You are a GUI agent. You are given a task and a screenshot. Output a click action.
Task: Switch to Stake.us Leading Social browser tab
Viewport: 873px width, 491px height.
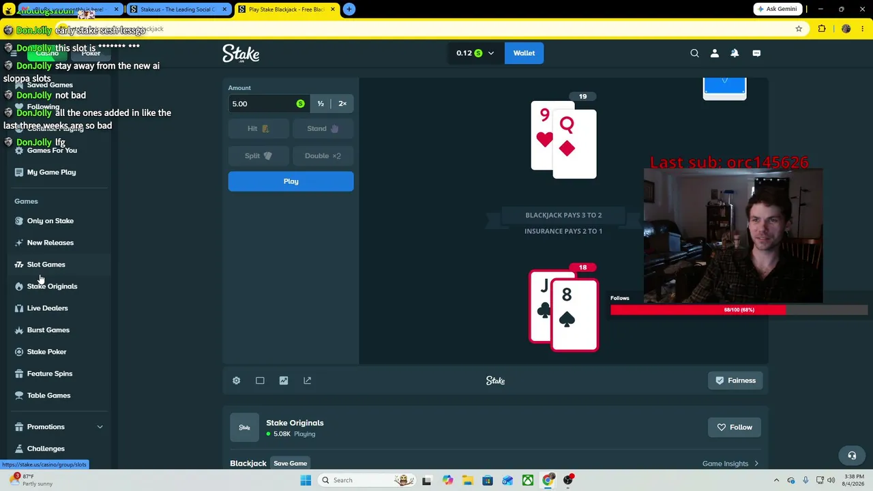coord(177,10)
